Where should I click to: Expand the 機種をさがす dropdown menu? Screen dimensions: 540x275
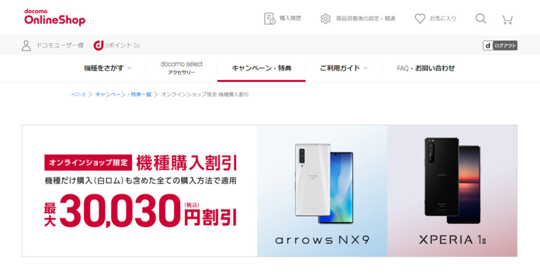point(108,68)
